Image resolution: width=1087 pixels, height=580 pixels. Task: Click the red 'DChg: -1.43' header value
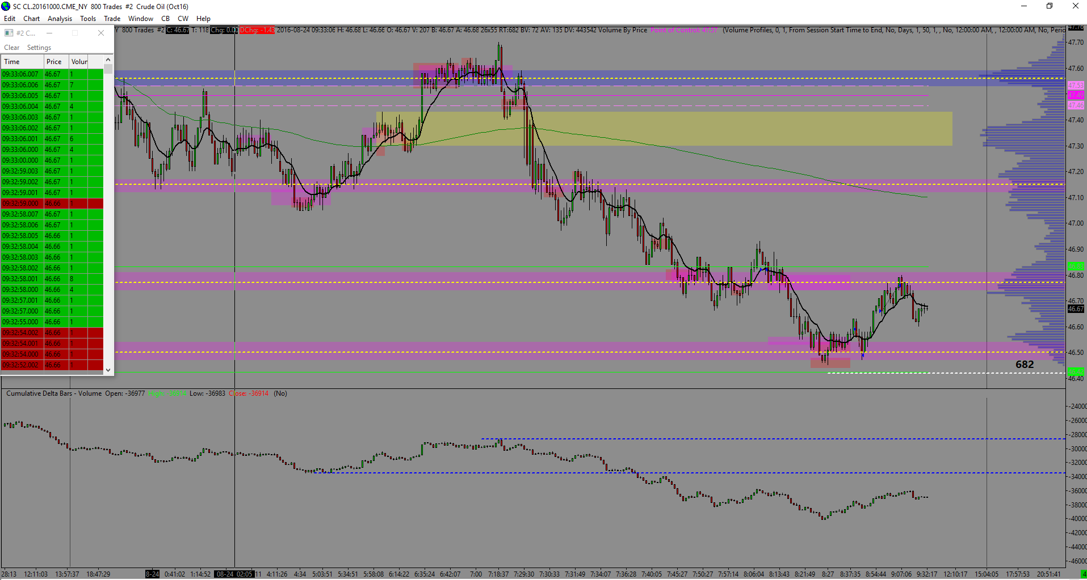(257, 30)
